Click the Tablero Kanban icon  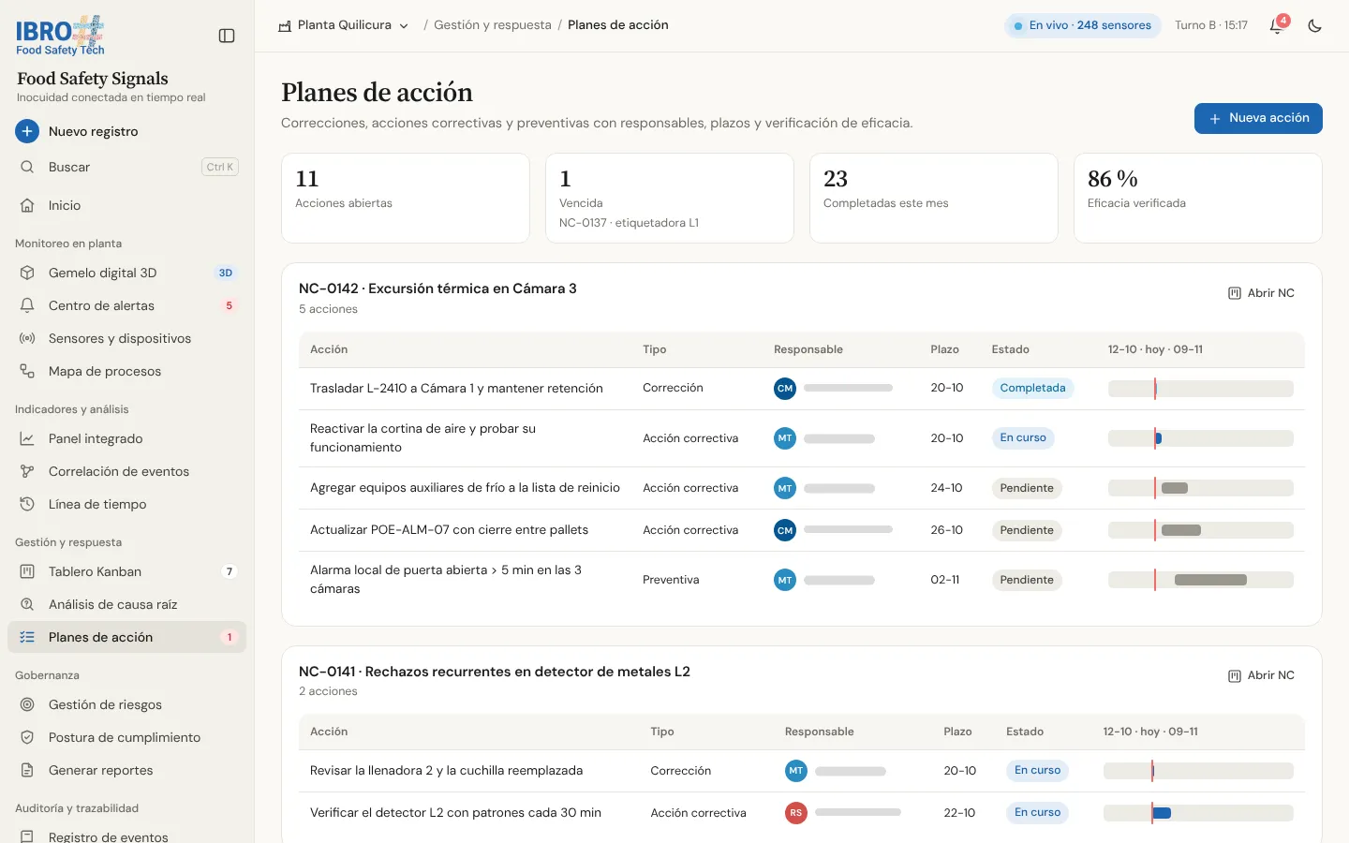[27, 571]
